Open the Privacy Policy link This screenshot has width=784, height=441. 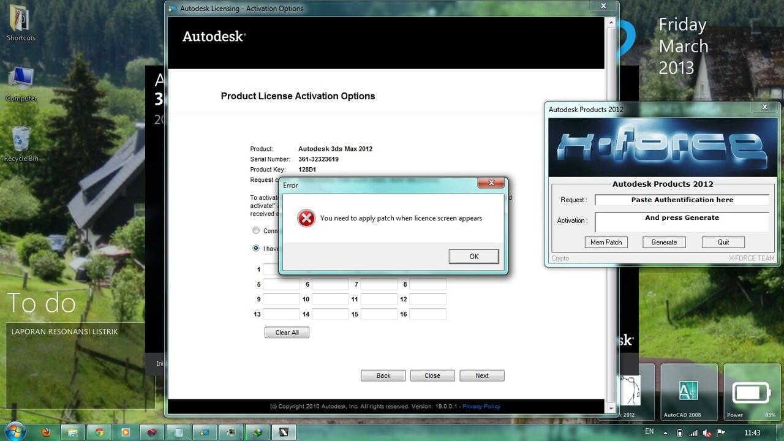click(x=481, y=406)
